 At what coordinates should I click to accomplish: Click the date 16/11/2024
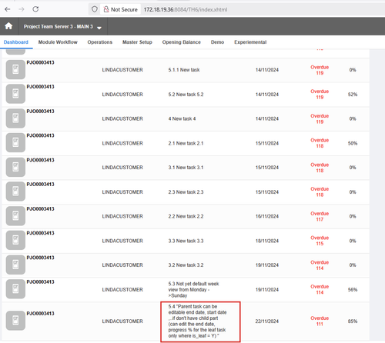tap(267, 216)
